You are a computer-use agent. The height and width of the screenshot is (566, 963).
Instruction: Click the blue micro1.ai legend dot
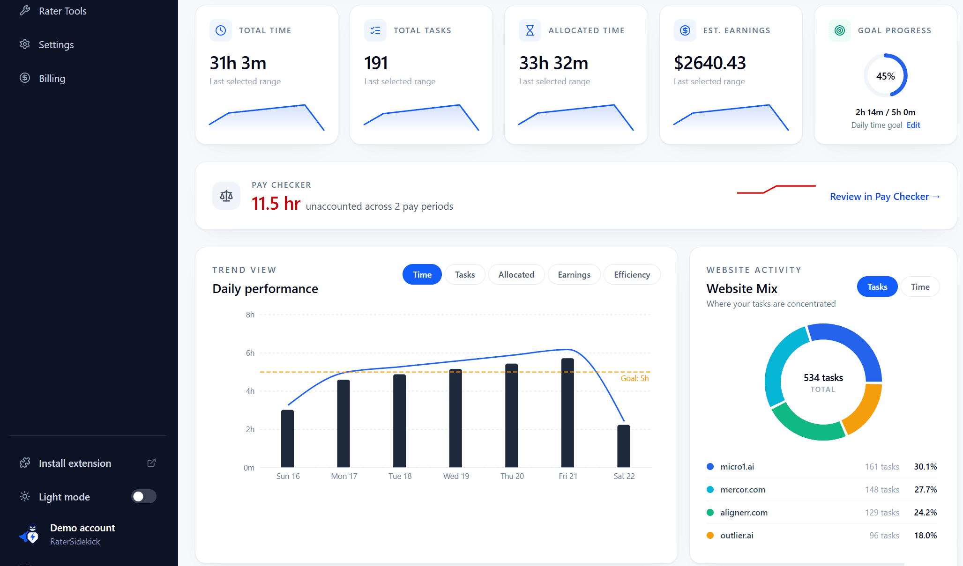pyautogui.click(x=710, y=467)
